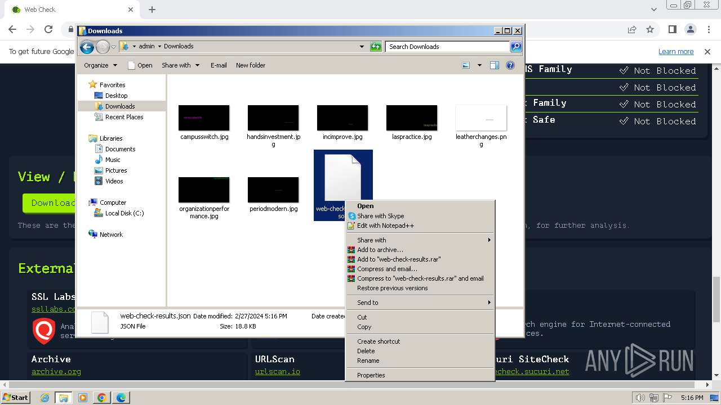Expand the Send to submenu
This screenshot has height=405, width=721.
click(420, 303)
